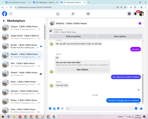
Task: Click Mark as pending button
Action: point(73,36)
